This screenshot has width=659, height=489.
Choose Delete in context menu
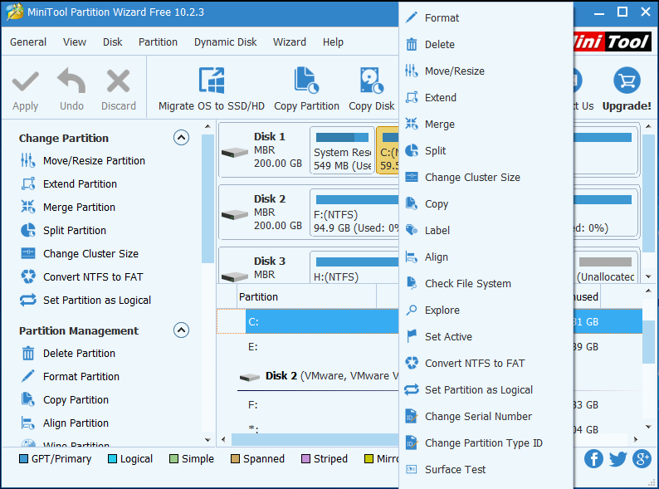click(x=486, y=44)
